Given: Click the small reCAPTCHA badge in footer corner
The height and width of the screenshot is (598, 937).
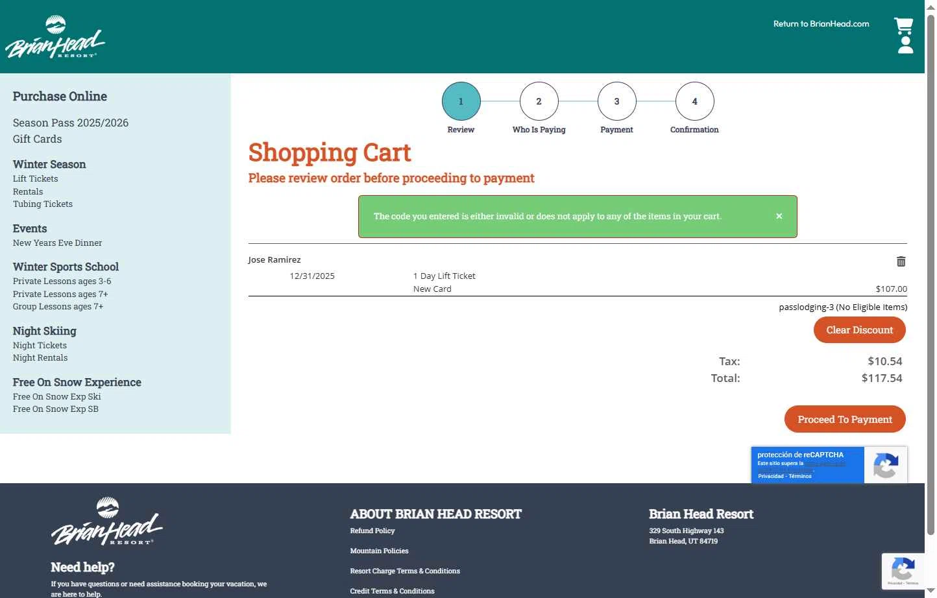Looking at the screenshot, I should [903, 571].
